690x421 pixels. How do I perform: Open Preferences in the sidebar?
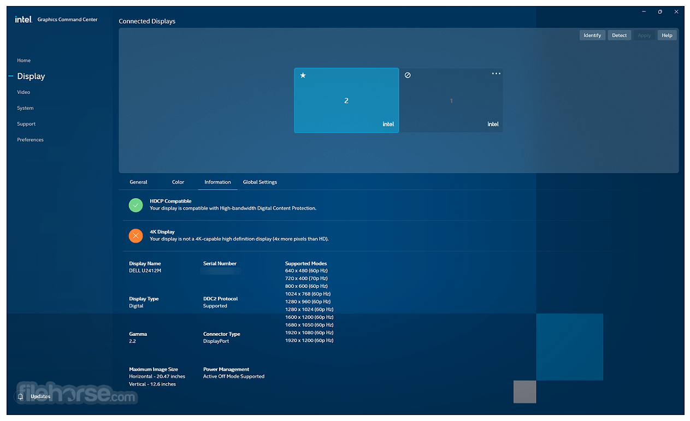click(x=30, y=140)
